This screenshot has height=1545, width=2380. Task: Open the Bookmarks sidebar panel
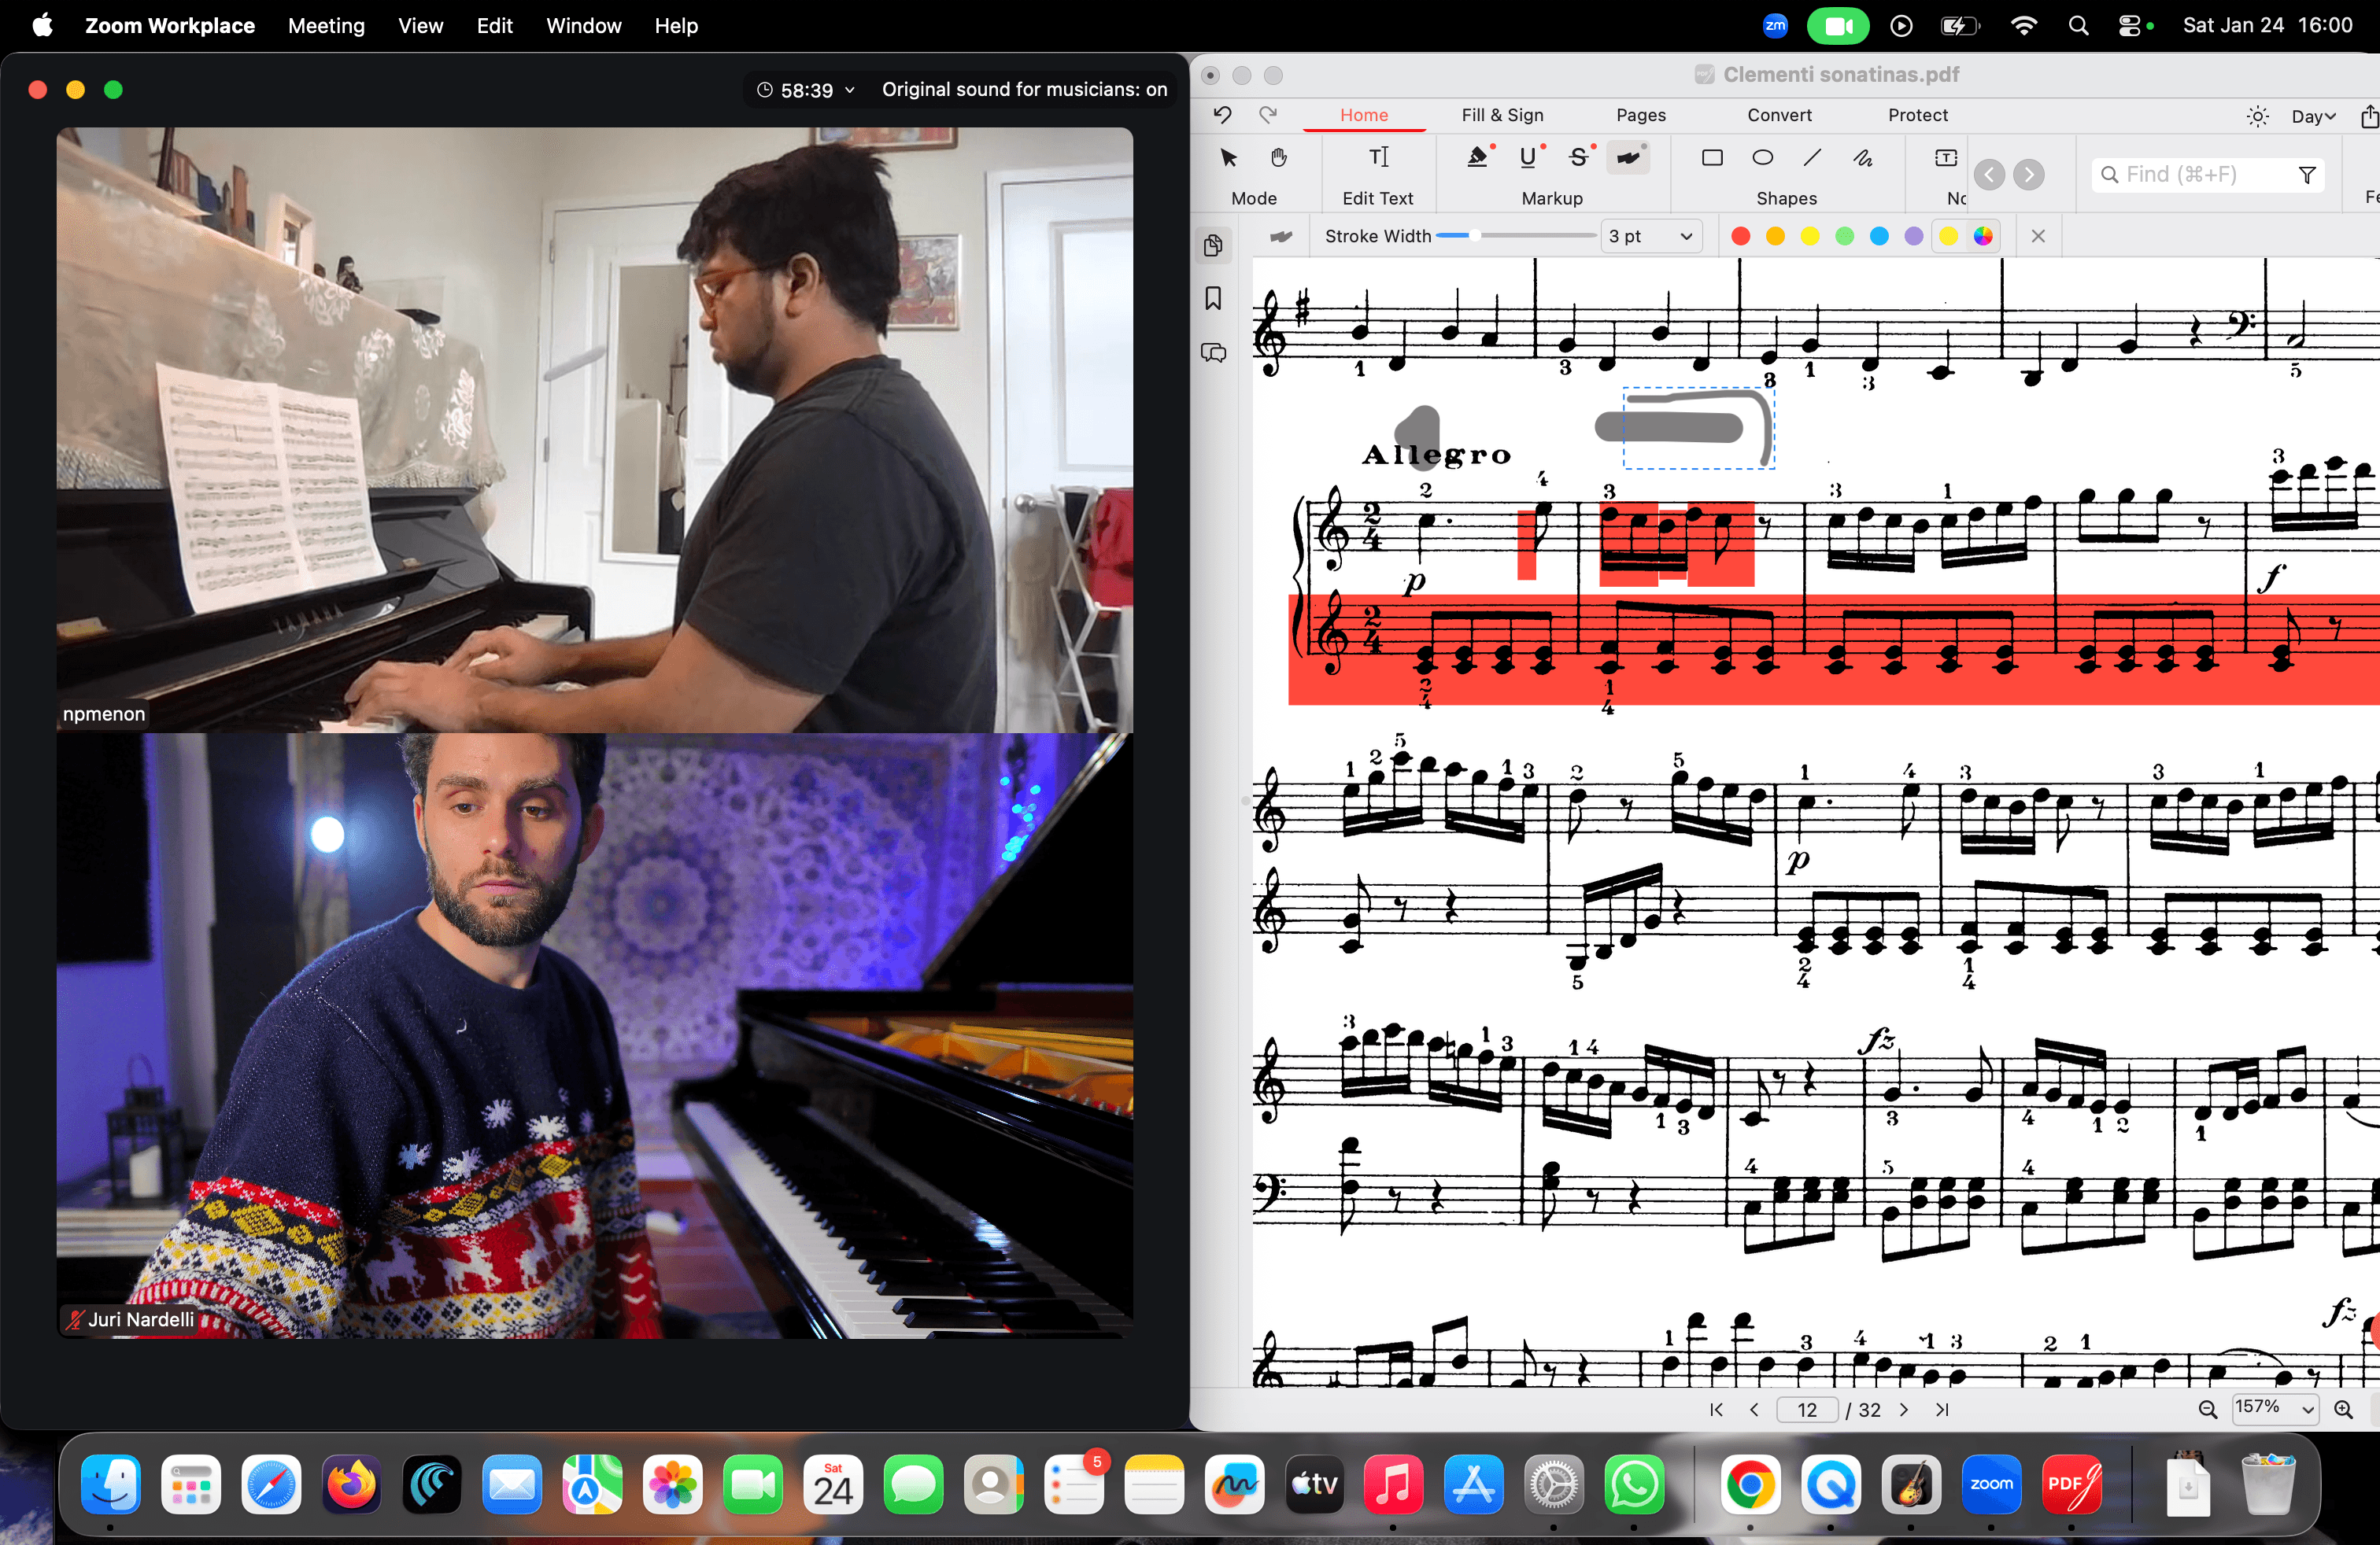point(1213,299)
